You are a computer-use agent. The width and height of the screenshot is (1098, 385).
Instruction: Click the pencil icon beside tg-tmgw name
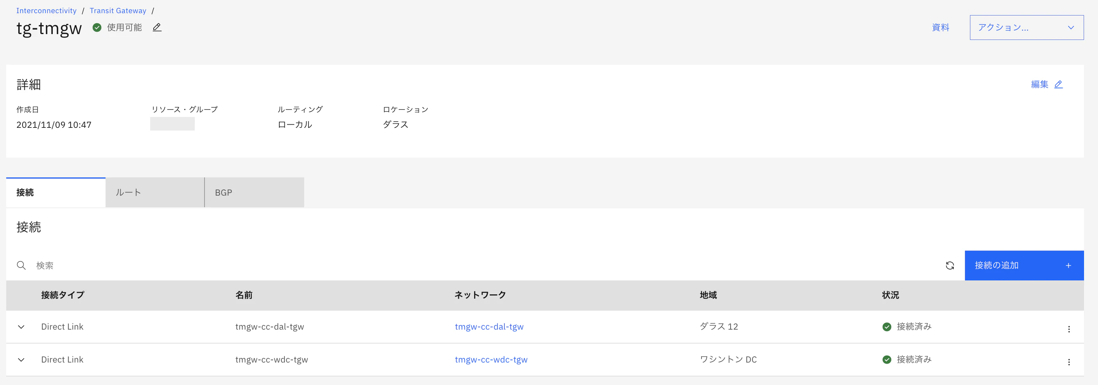(x=157, y=27)
